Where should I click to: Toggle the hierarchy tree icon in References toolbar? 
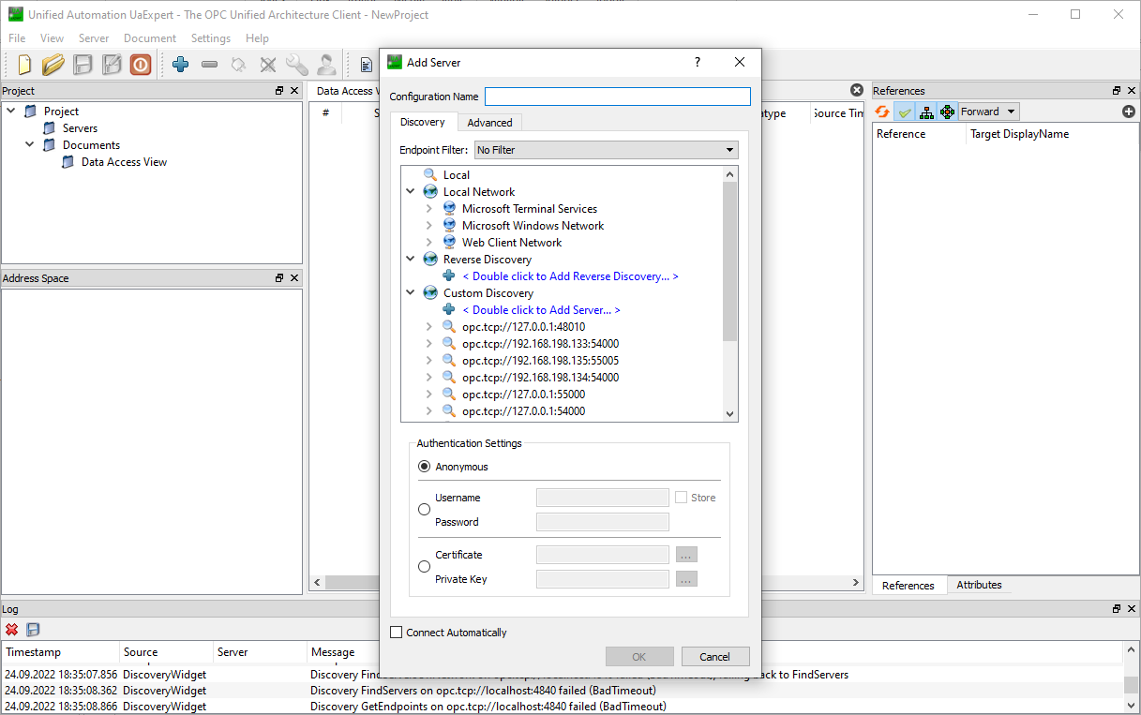tap(926, 112)
